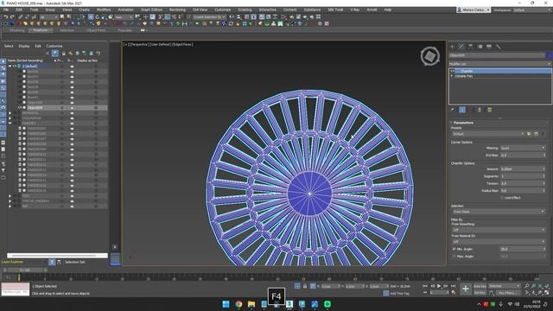Click the lock icon in Scene Explorer toolbar
Viewport: 553px width, 311px height.
[63, 54]
